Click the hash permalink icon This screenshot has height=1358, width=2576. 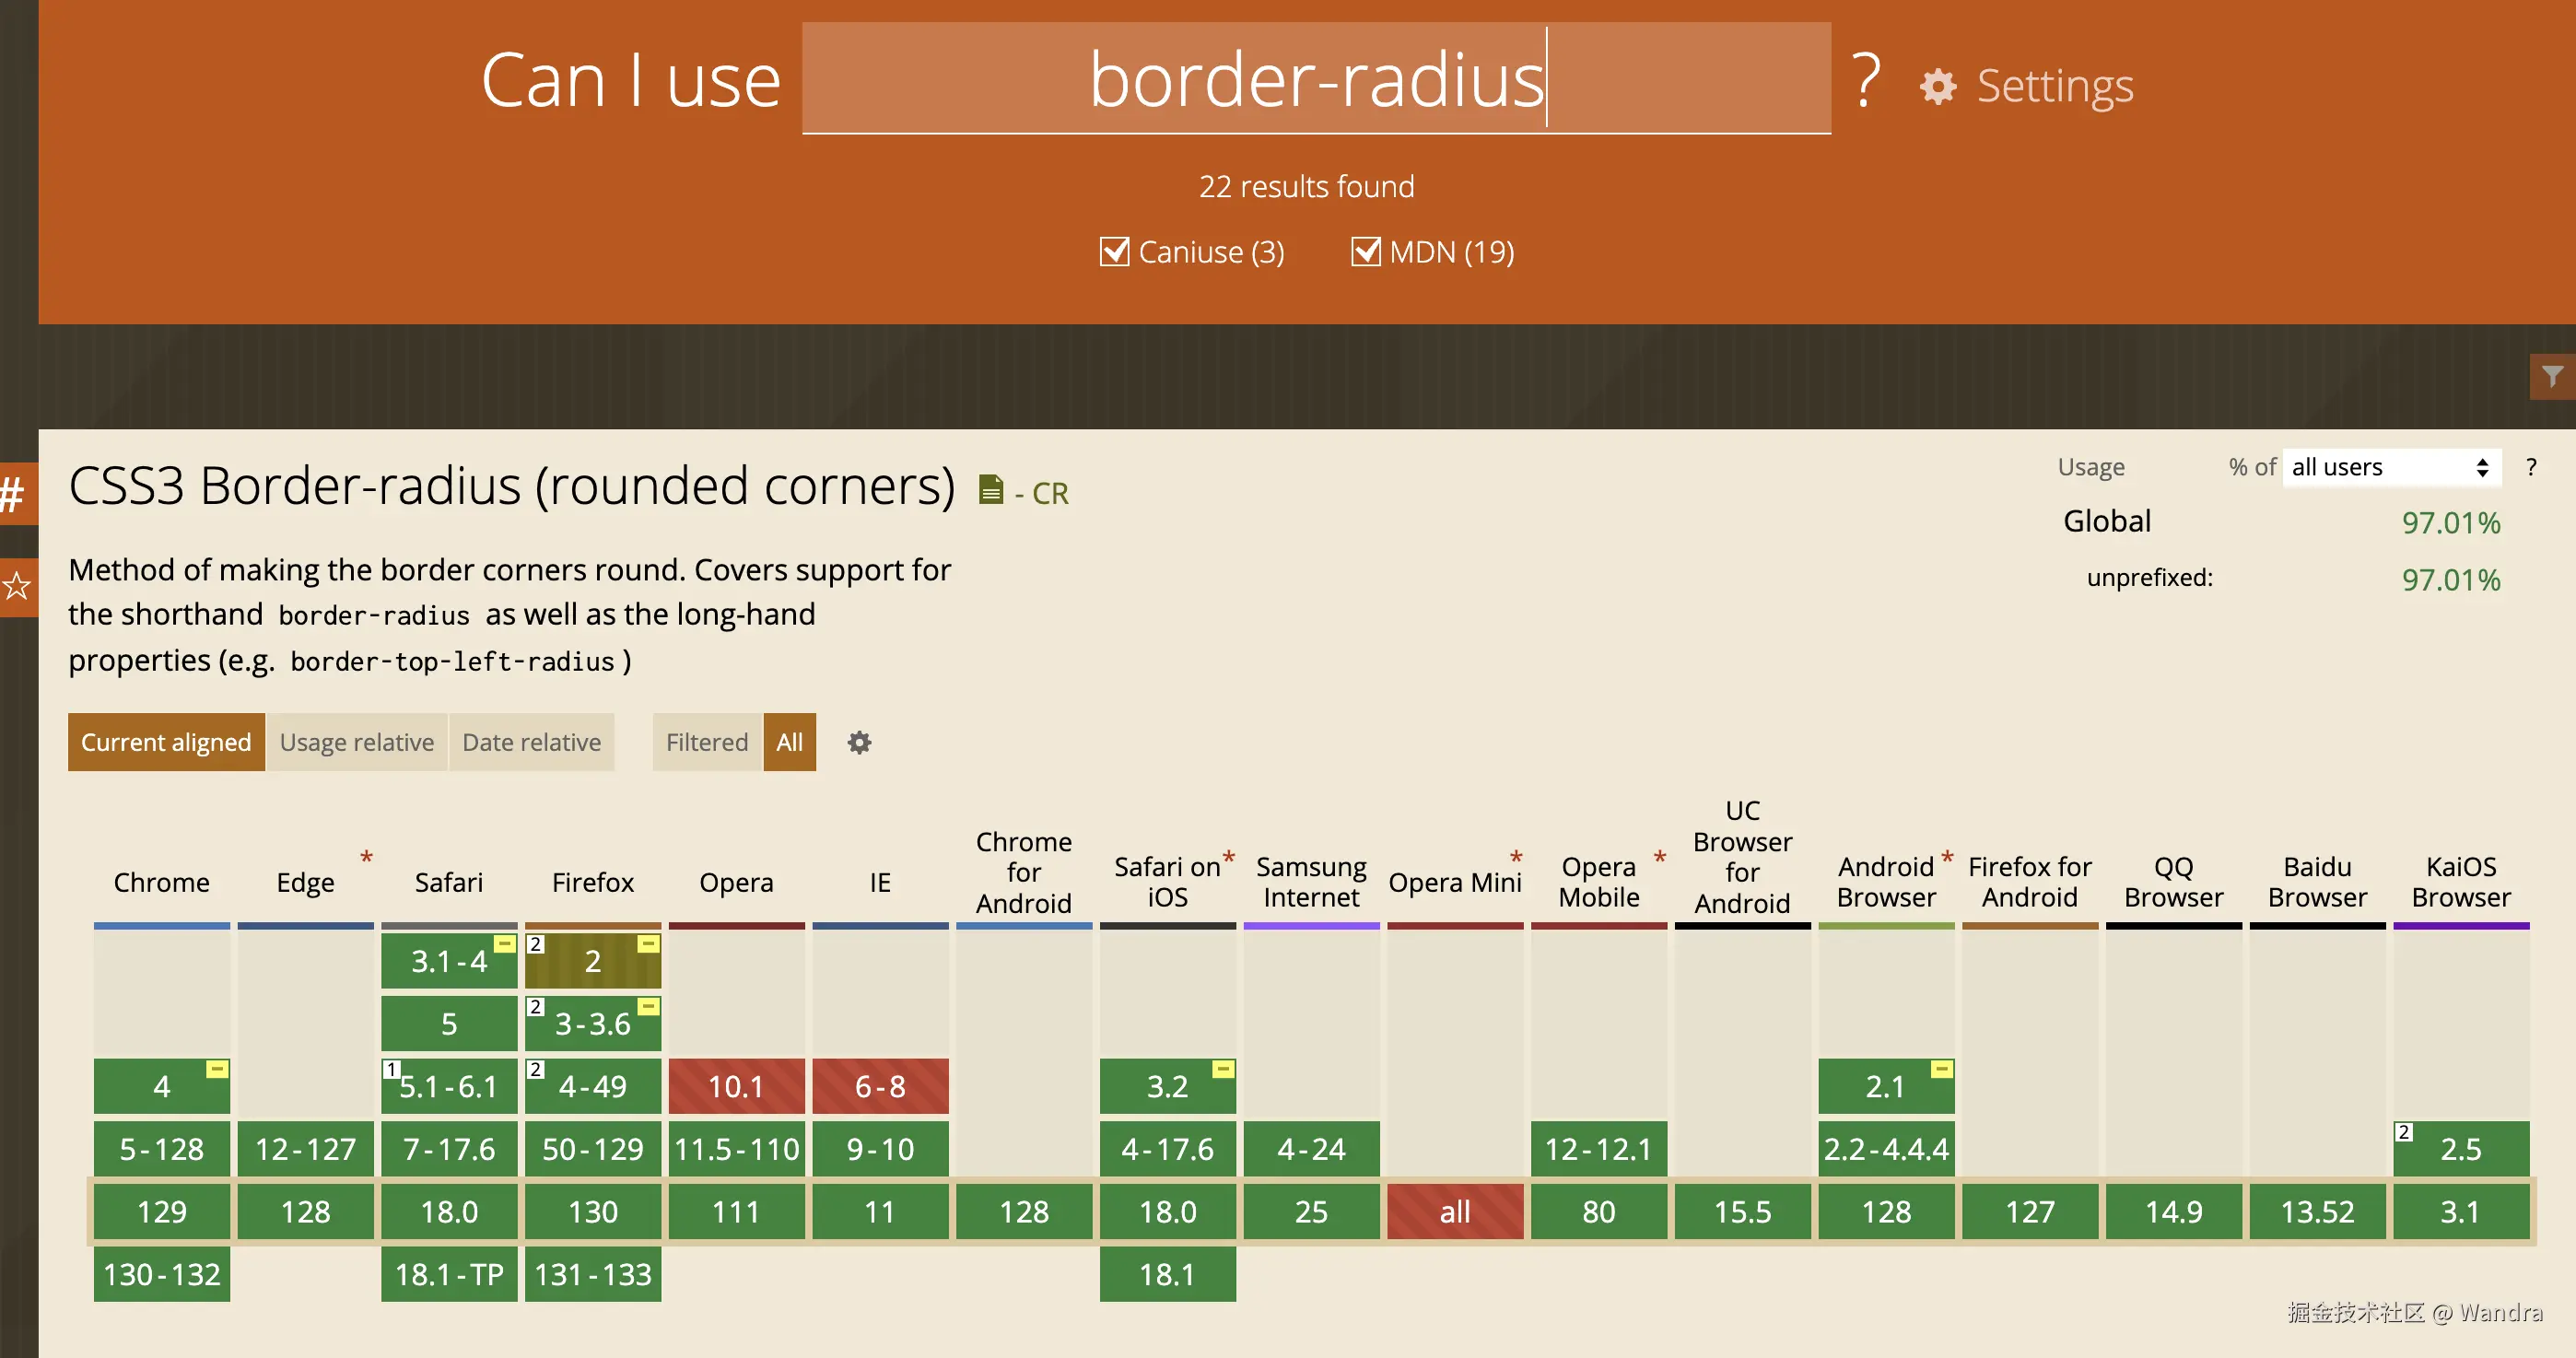coord(14,493)
